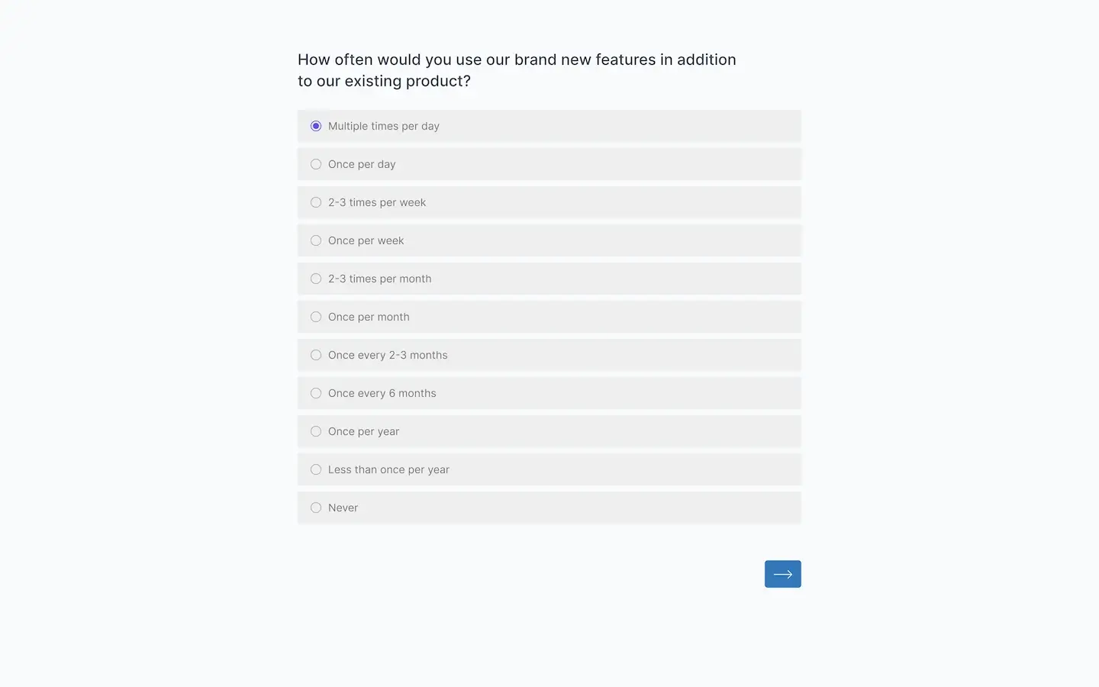This screenshot has height=687, width=1099.
Task: Select the Once per year radio button
Action: pyautogui.click(x=316, y=431)
